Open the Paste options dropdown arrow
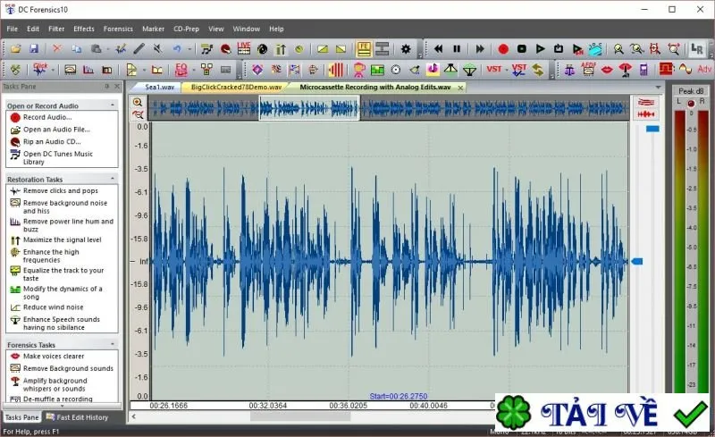This screenshot has width=715, height=437. tap(108, 49)
